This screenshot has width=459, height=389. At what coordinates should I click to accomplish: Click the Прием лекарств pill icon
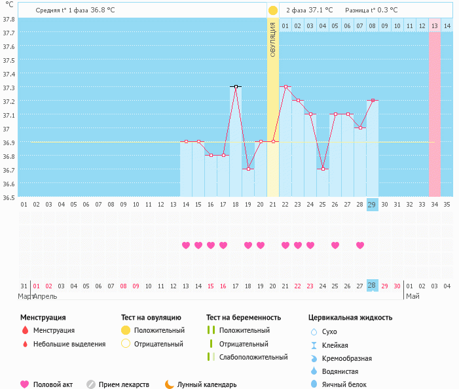(91, 384)
